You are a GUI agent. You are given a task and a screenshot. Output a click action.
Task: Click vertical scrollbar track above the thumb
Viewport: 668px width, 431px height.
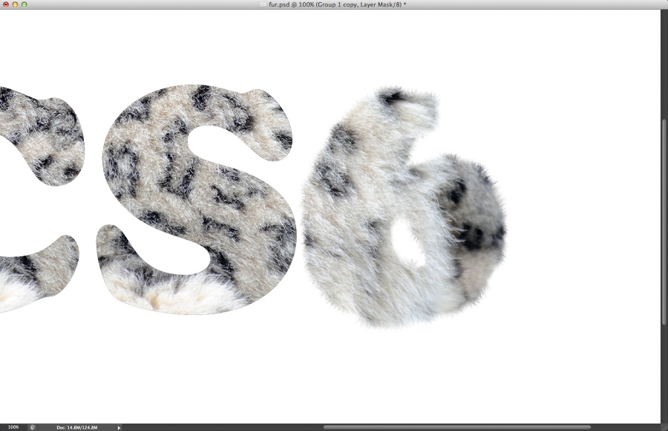click(x=664, y=67)
